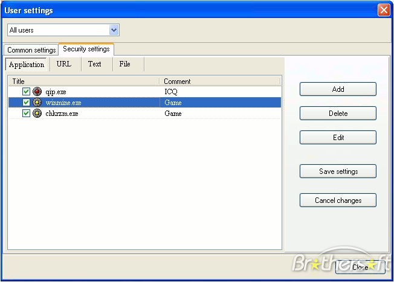Sort list by Title column header
The width and height of the screenshot is (394, 282).
[84, 82]
